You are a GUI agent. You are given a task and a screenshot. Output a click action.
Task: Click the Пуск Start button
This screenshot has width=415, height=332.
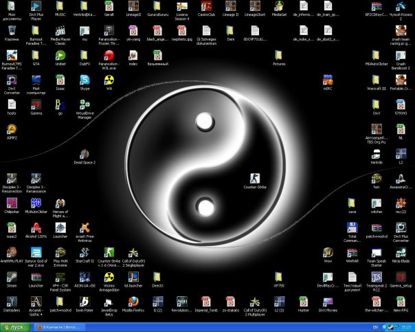(15, 327)
